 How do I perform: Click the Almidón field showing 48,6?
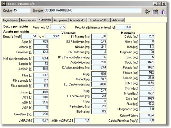(41, 69)
